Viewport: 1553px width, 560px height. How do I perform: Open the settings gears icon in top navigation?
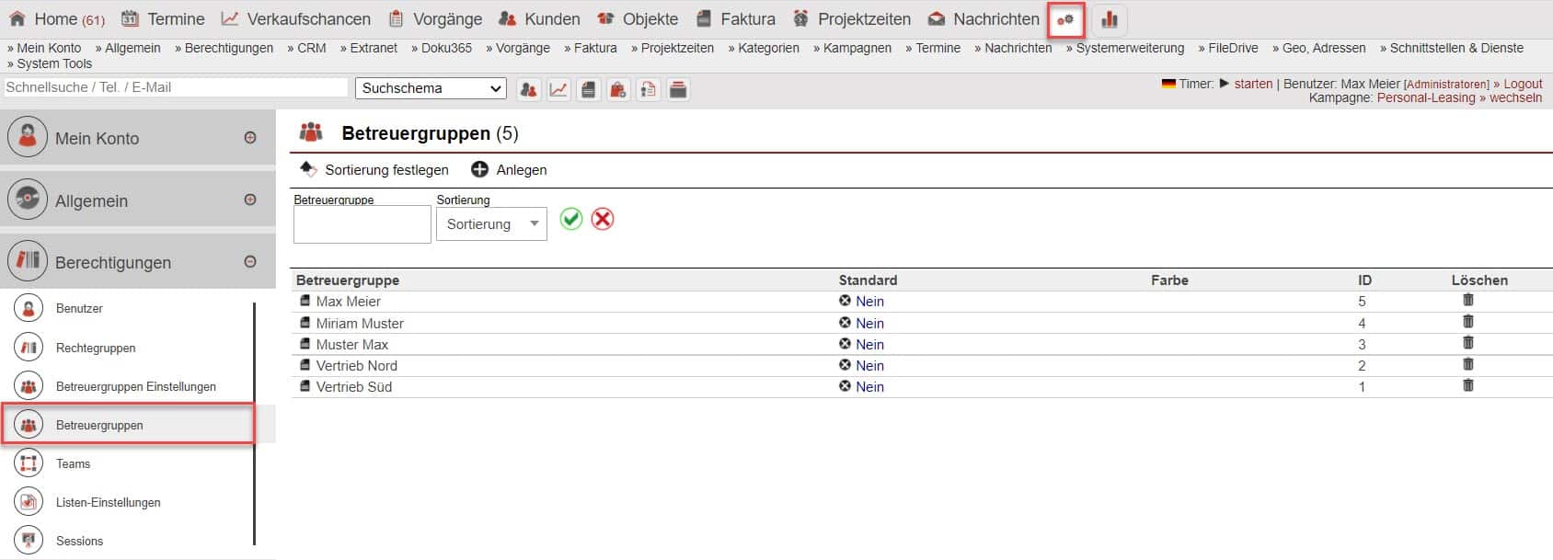click(1065, 19)
